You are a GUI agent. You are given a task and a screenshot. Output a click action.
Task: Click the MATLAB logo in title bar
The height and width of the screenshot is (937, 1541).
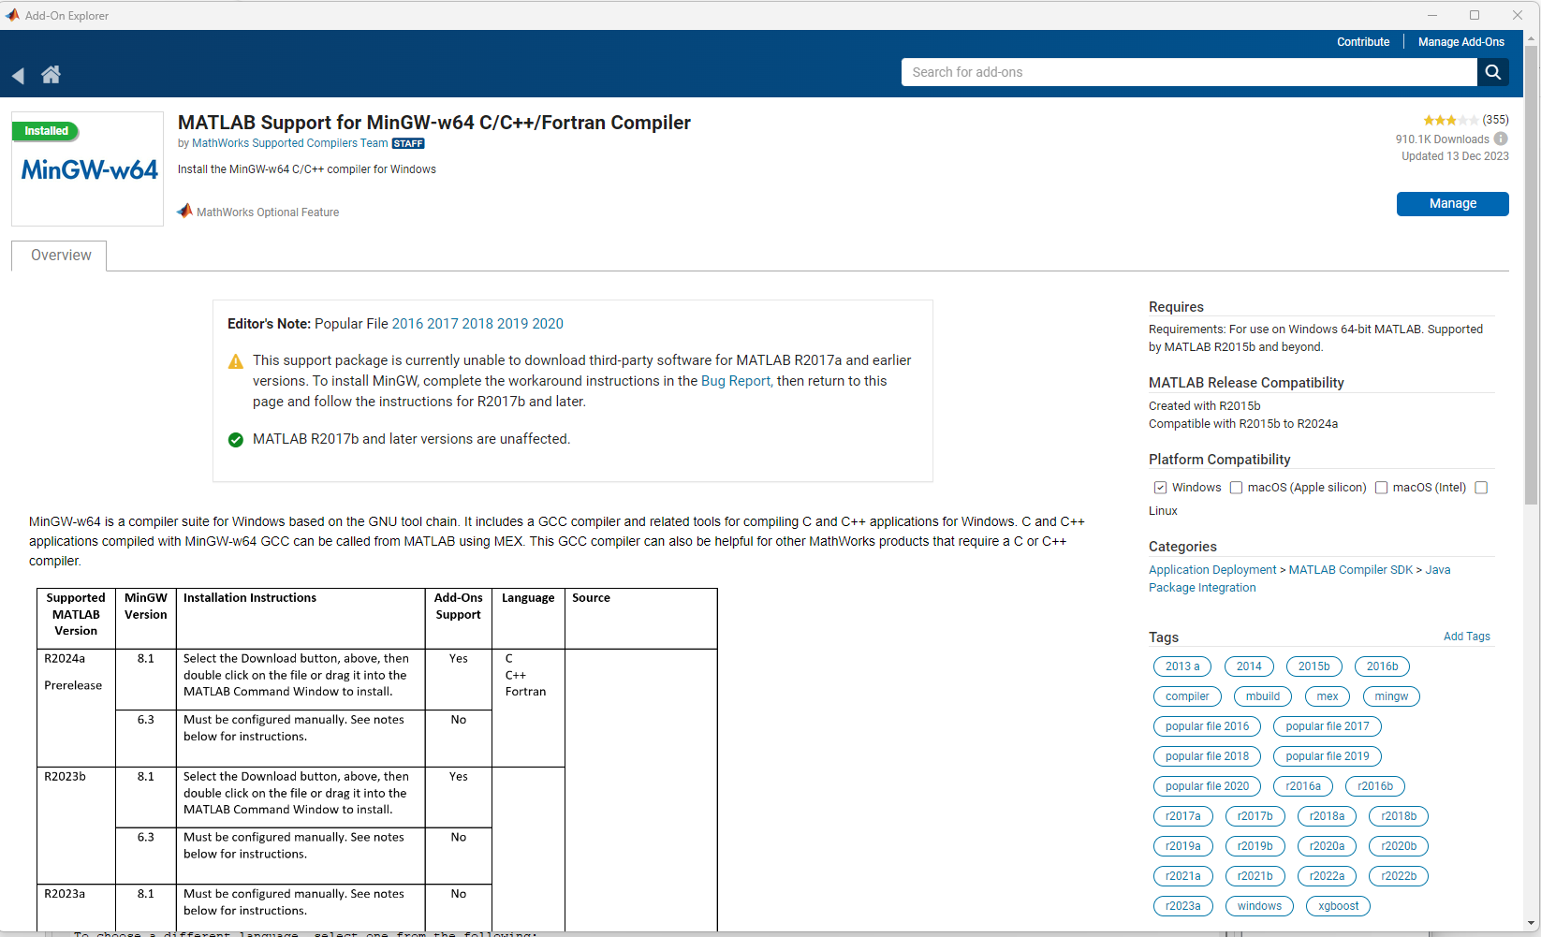(x=12, y=15)
